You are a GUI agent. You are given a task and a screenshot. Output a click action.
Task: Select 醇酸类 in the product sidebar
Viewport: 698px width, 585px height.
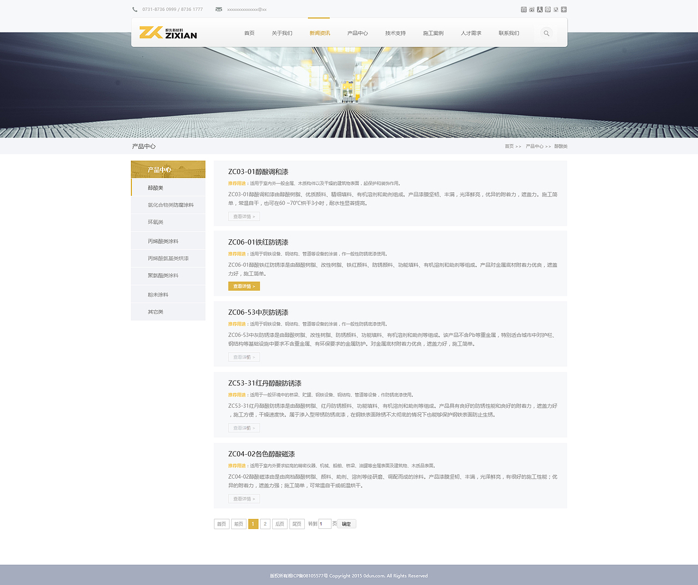coord(168,188)
